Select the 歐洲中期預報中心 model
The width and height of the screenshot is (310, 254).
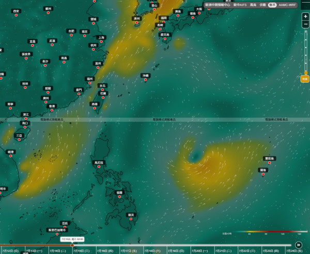point(218,5)
